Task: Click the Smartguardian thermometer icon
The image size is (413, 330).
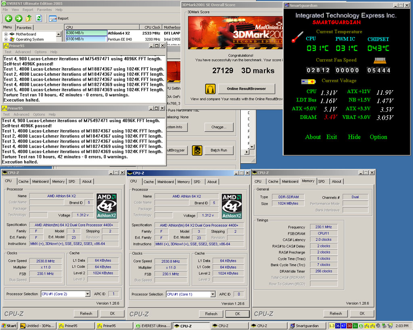Action: (x=297, y=37)
